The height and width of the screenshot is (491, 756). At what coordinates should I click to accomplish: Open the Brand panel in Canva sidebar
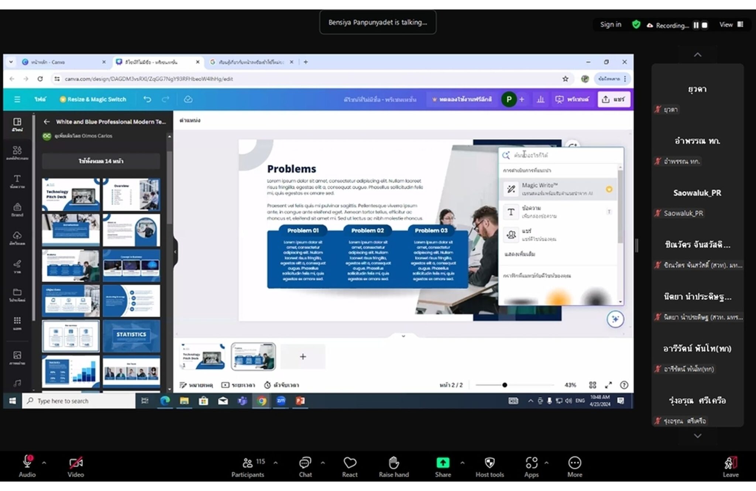click(17, 210)
